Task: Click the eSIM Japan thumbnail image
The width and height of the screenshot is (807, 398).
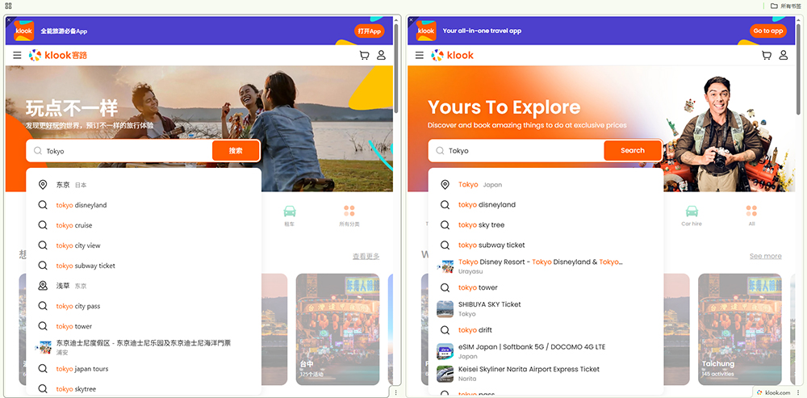Action: click(x=445, y=352)
